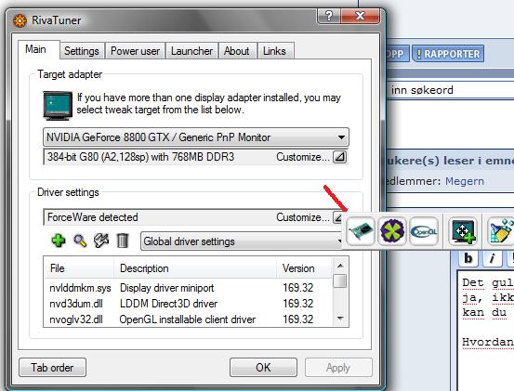Click the forum message text area
This screenshot has height=391, width=514.
pyautogui.click(x=486, y=331)
